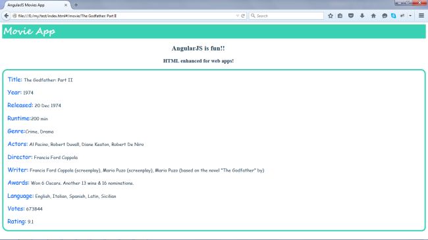Click the magnifier icon in search box
Image resolution: width=428 pixels, height=240 pixels.
pos(253,16)
